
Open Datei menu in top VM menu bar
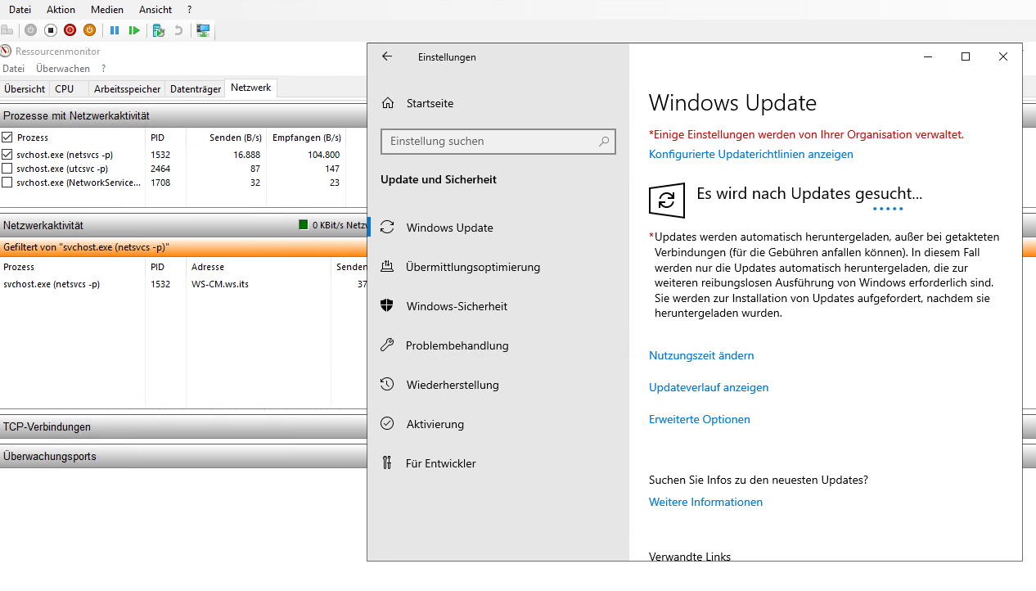[x=20, y=10]
